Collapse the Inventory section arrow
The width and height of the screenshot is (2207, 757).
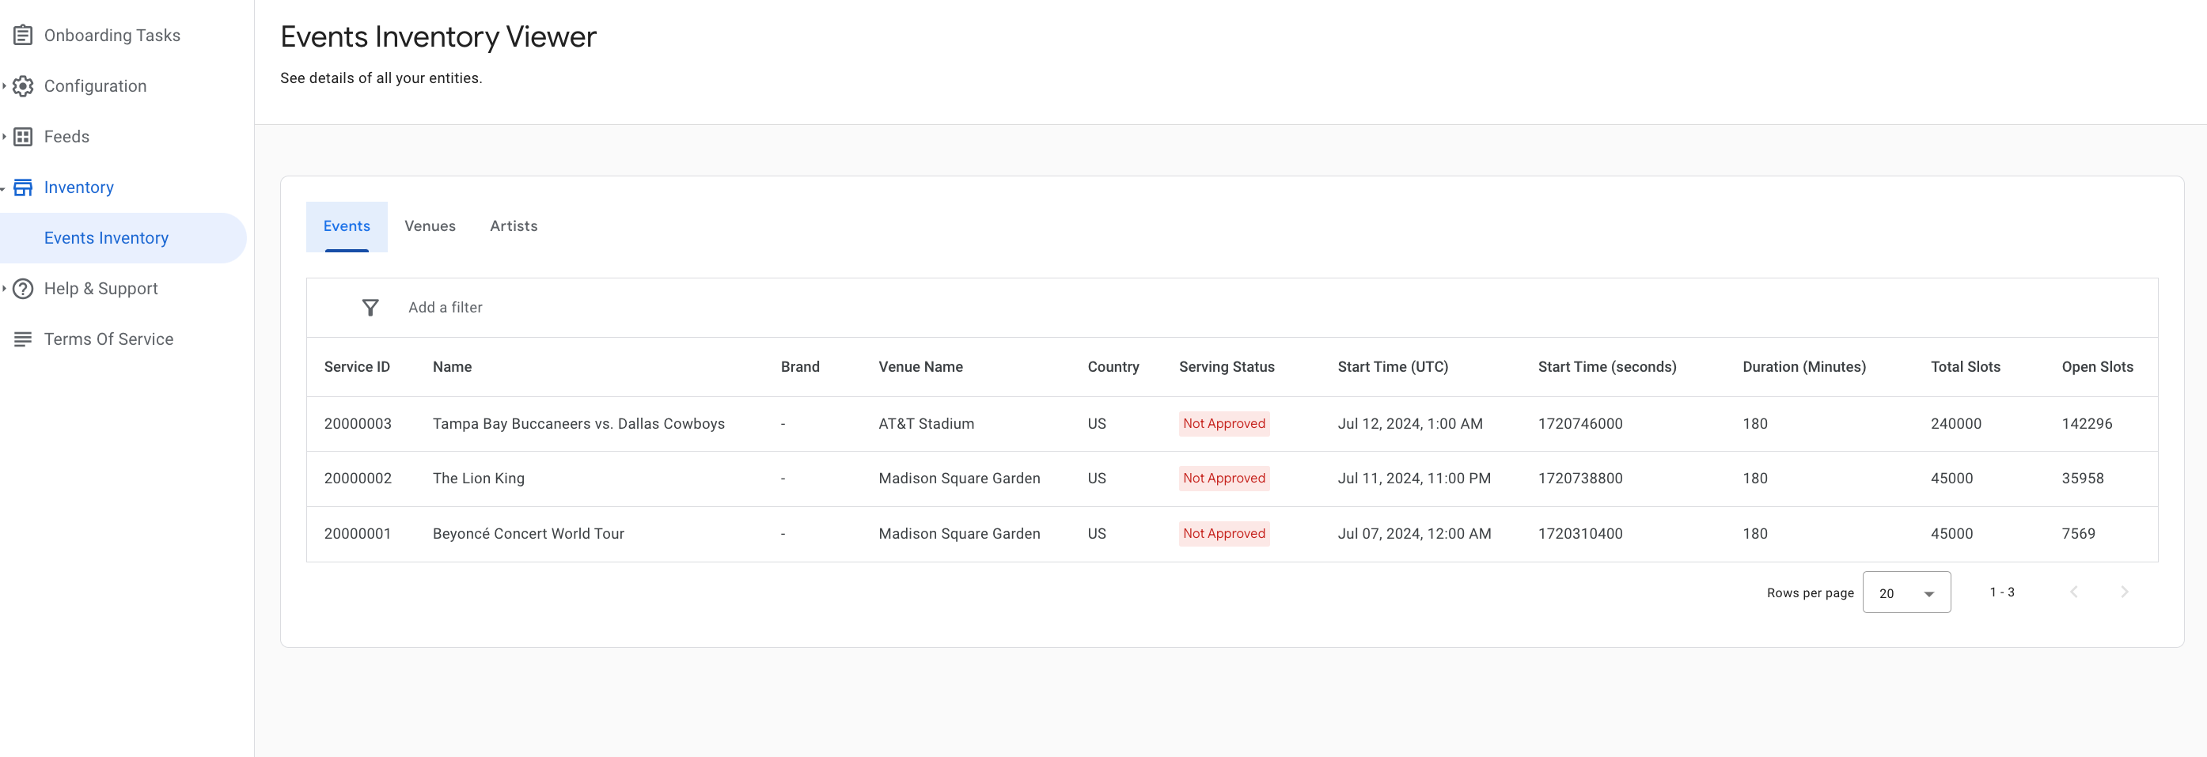pos(4,188)
